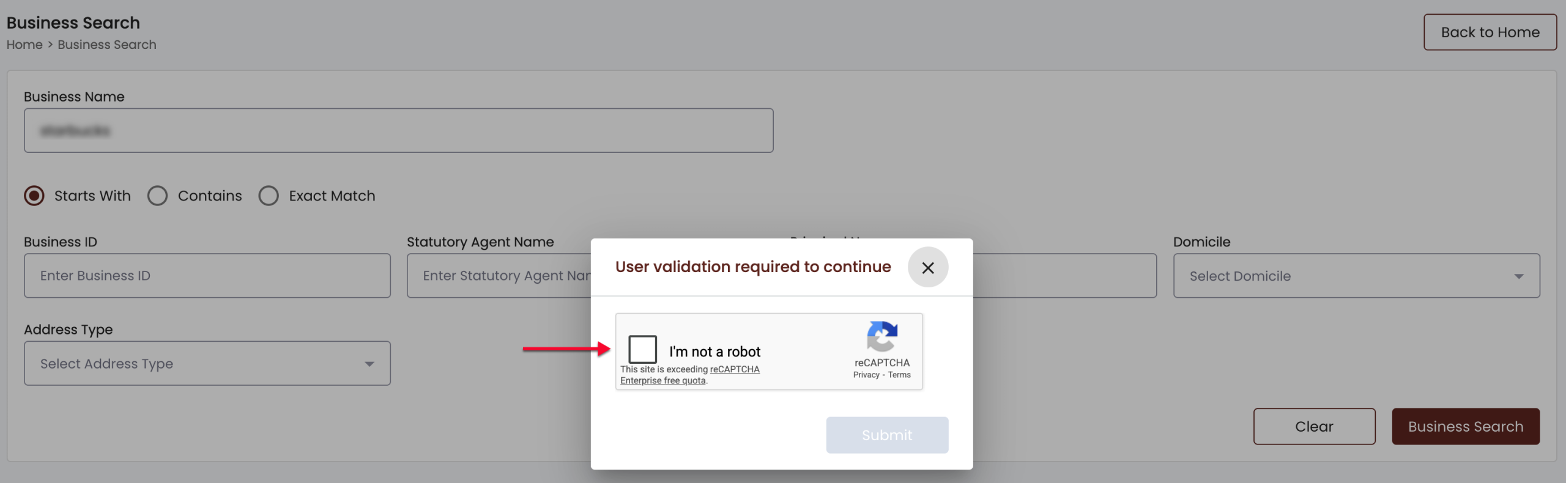Click the Address Type dropdown arrow
This screenshot has width=1566, height=483.
tap(369, 364)
